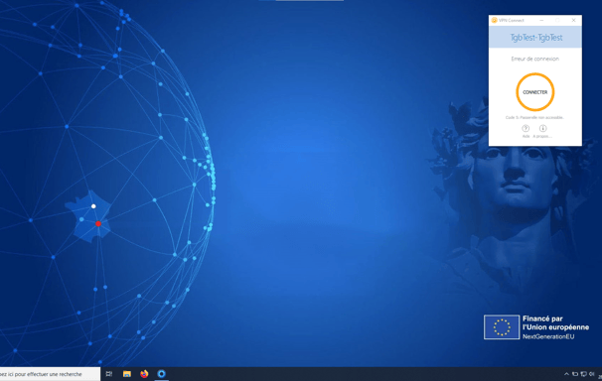Click the orange CONNECTER button
The height and width of the screenshot is (381, 602).
point(534,92)
